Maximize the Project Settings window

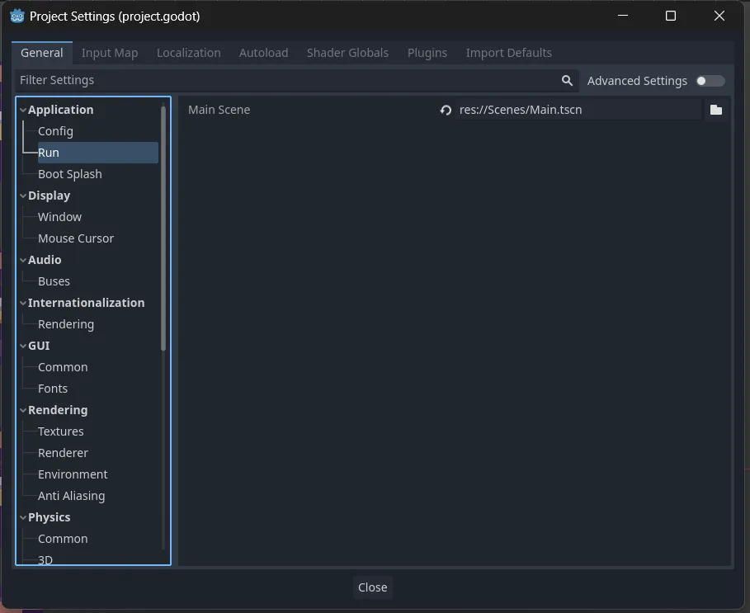(x=671, y=16)
